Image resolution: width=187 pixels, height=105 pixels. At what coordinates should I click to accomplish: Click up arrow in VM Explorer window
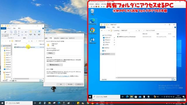tap(109, 31)
